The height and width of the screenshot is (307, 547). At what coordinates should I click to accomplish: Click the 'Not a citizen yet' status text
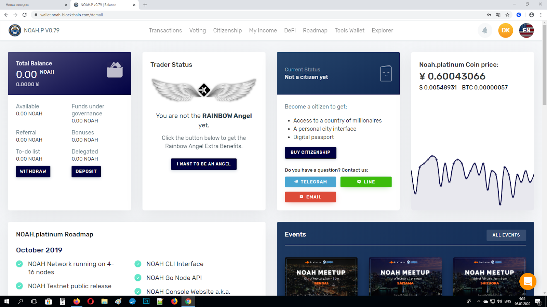pos(306,77)
